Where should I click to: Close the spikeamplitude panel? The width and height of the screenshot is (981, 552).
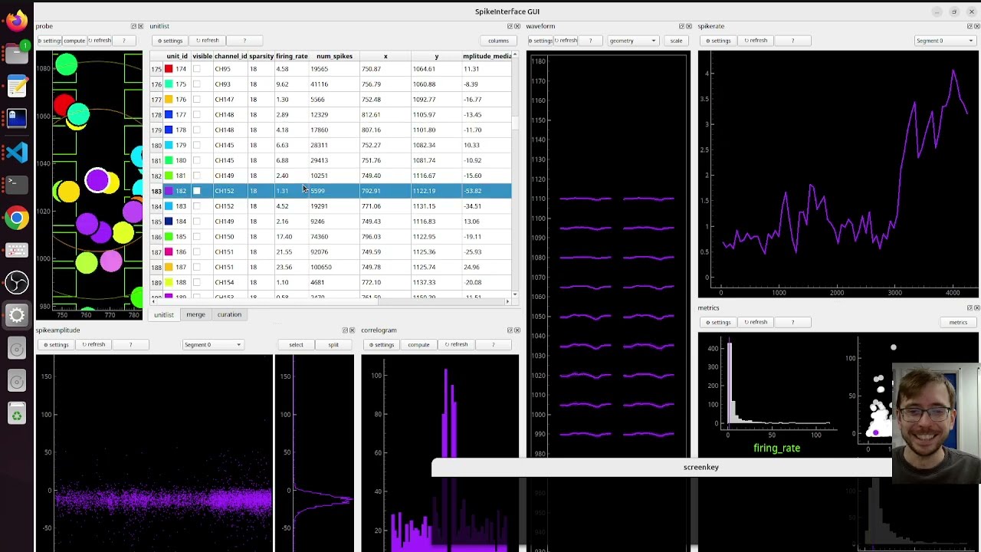[352, 330]
